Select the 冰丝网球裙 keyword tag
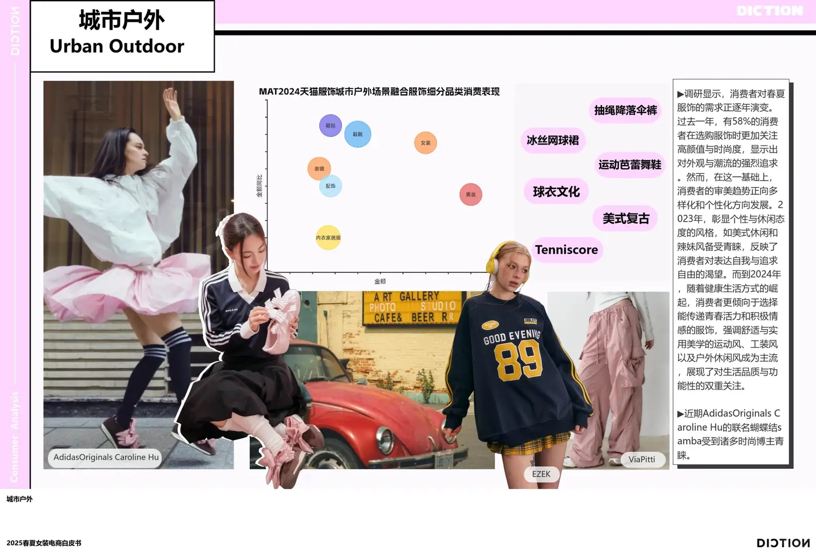 (553, 141)
